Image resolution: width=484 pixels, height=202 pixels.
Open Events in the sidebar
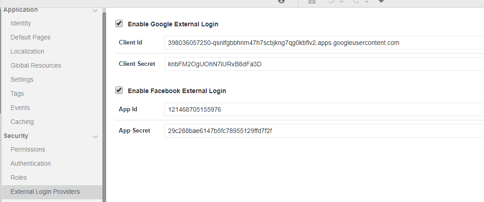[x=20, y=108]
